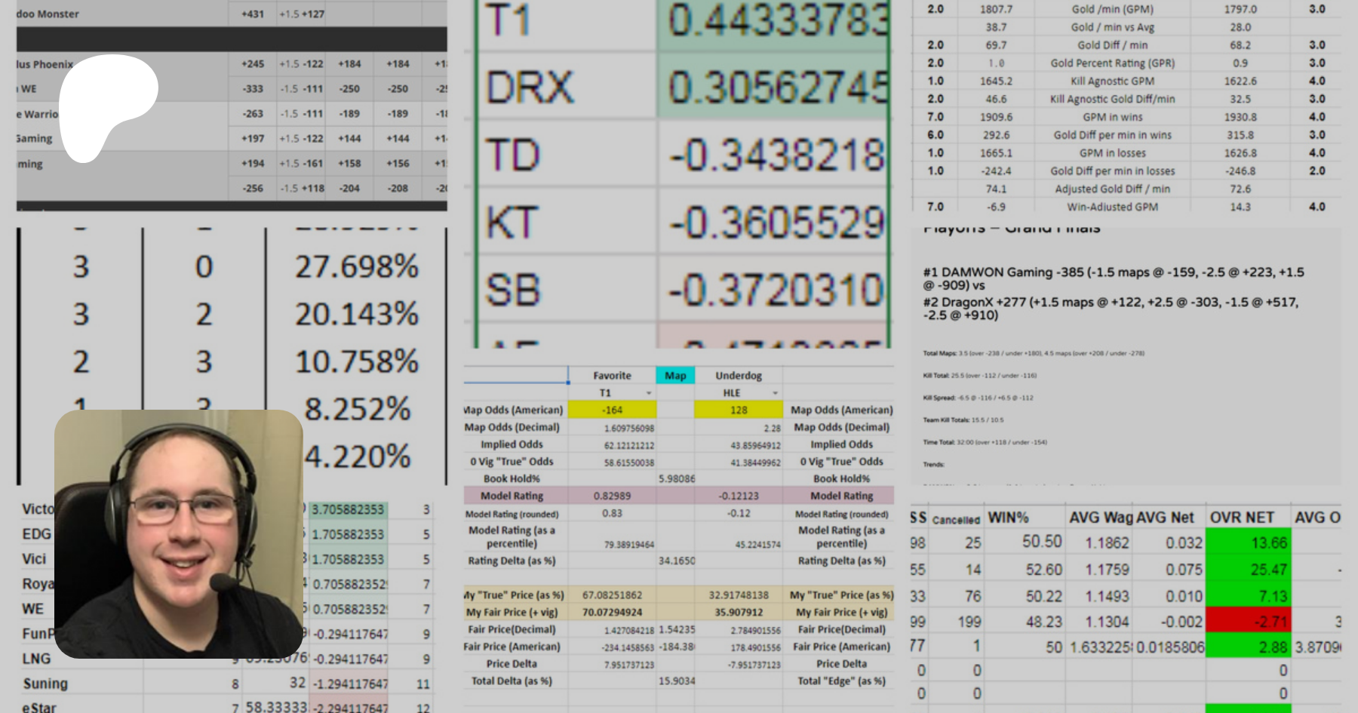Click the WIN% column header
1358x713 pixels.
[1008, 518]
